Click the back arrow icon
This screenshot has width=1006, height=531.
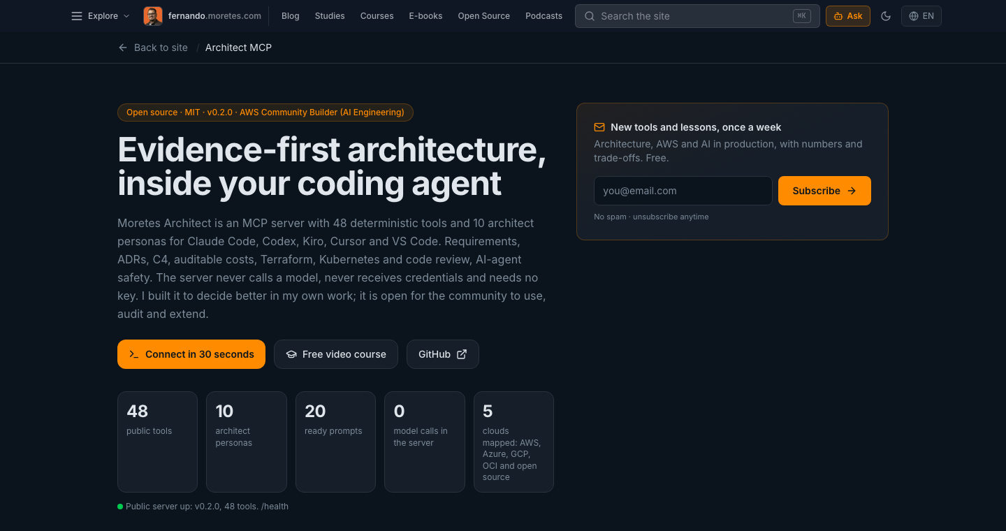(x=123, y=48)
